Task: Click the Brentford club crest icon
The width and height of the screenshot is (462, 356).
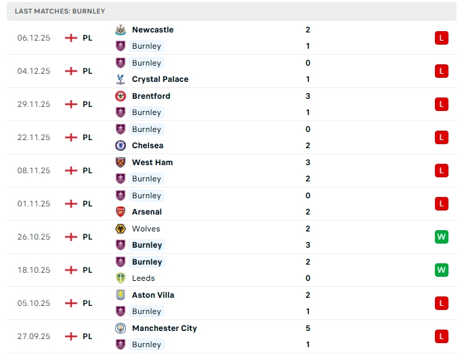Action: (121, 96)
